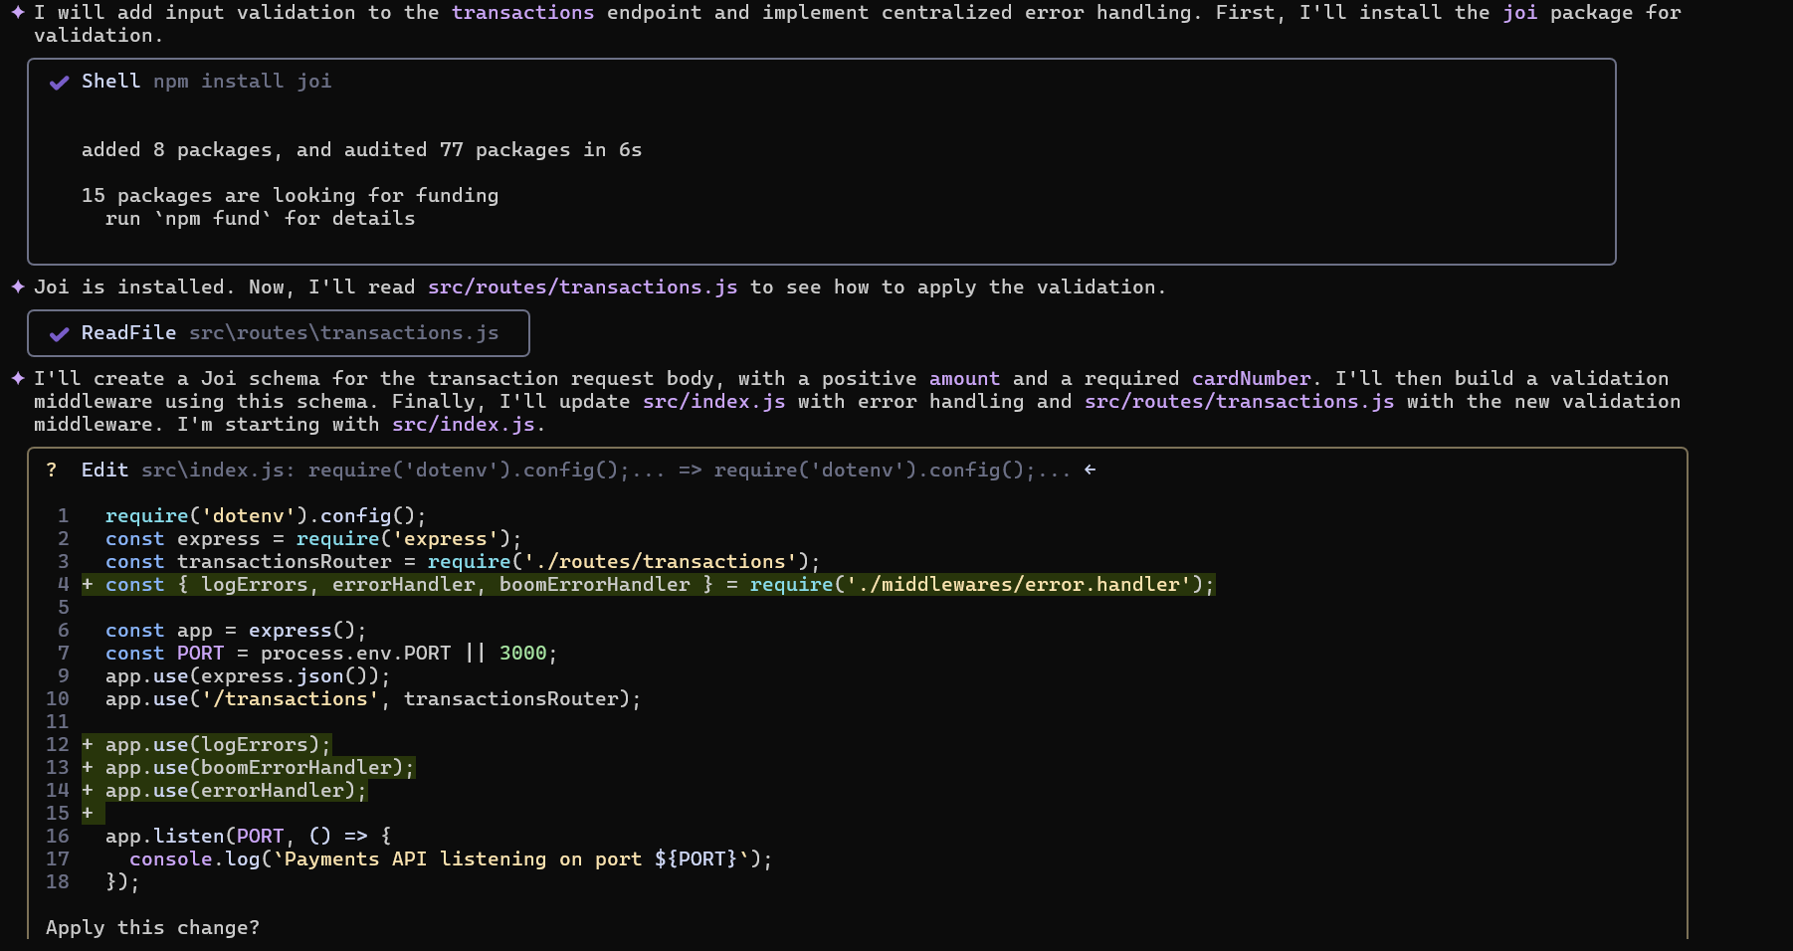
Task: Click the sparkle icon beside the first message
Action: pyautogui.click(x=18, y=12)
